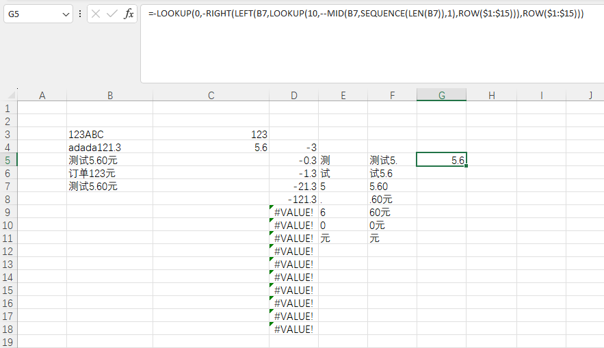Click cell E9 containing 6
This screenshot has height=348, width=604.
(x=343, y=212)
